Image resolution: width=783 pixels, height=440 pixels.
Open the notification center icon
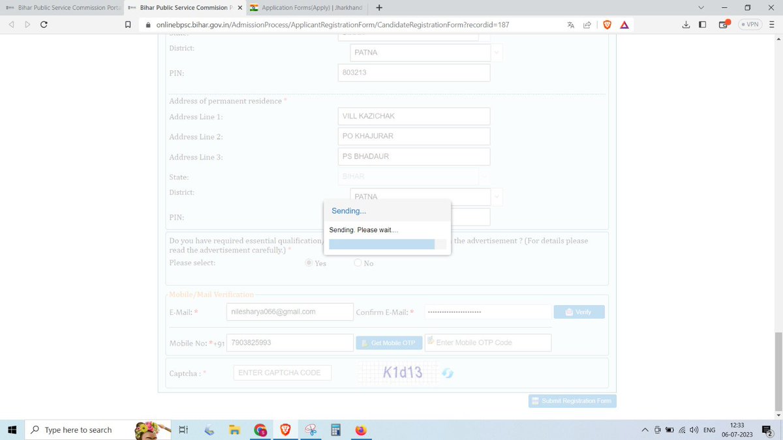pos(767,430)
